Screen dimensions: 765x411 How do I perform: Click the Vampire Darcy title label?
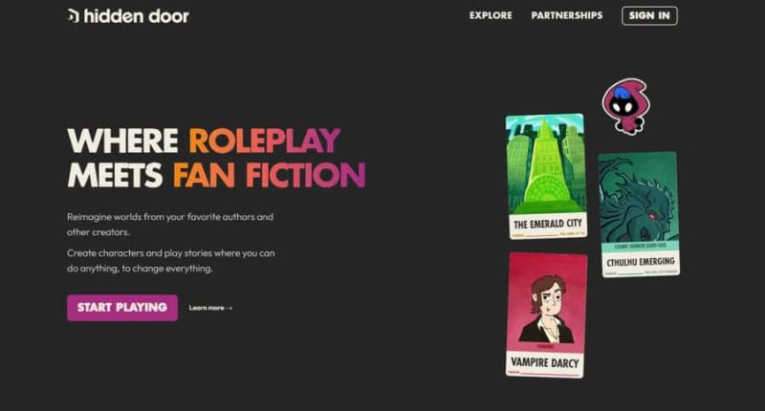point(545,363)
